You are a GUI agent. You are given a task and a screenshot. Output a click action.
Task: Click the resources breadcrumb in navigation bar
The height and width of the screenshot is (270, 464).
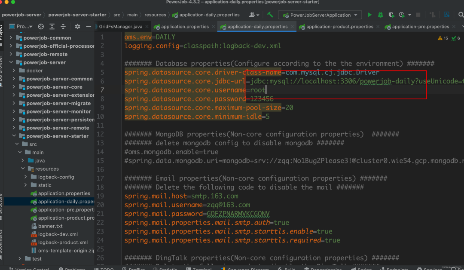(155, 15)
